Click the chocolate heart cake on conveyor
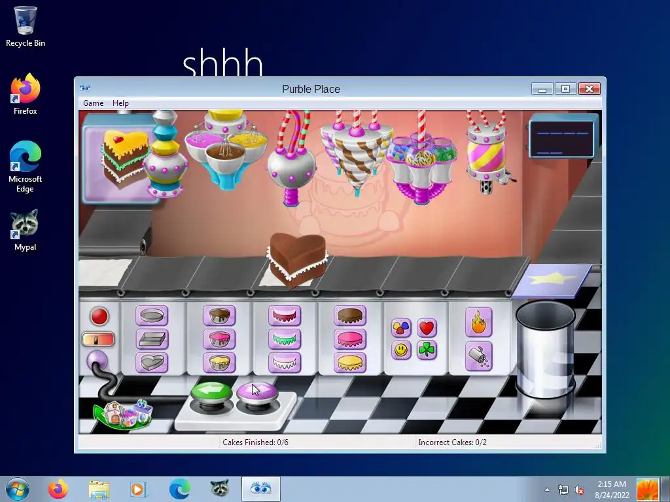The height and width of the screenshot is (502, 670). click(298, 259)
